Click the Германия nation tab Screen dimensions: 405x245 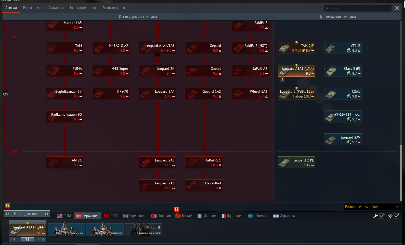87,216
